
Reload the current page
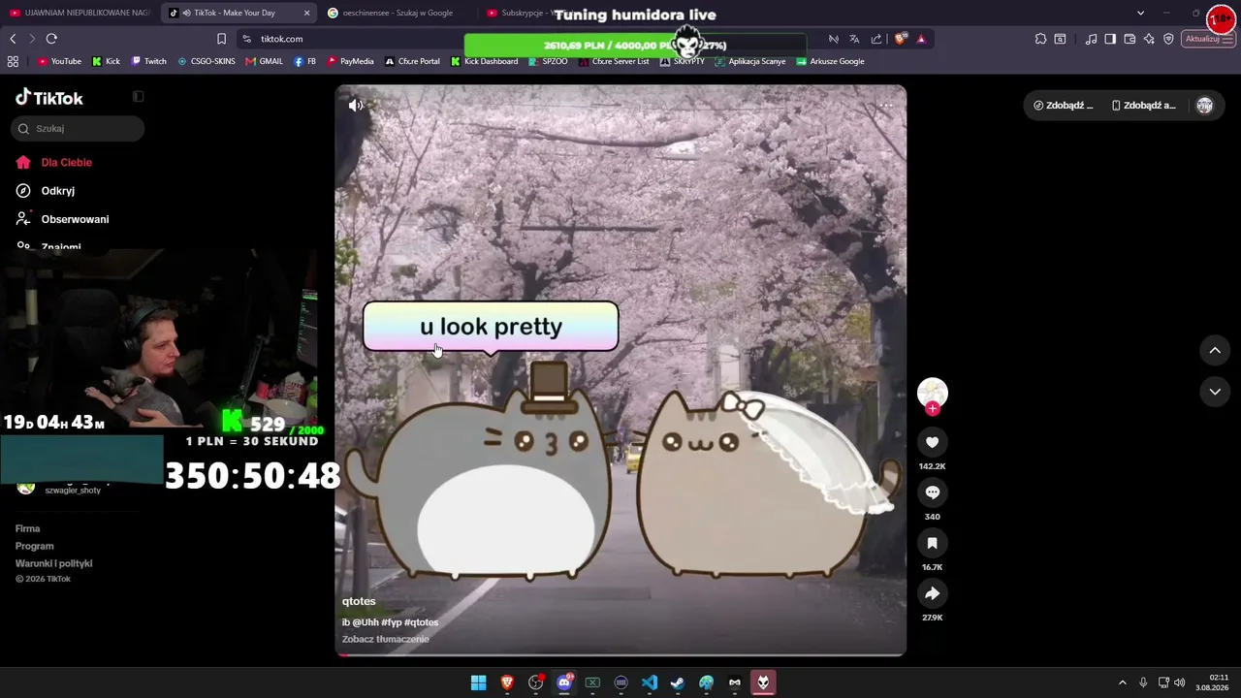51,39
